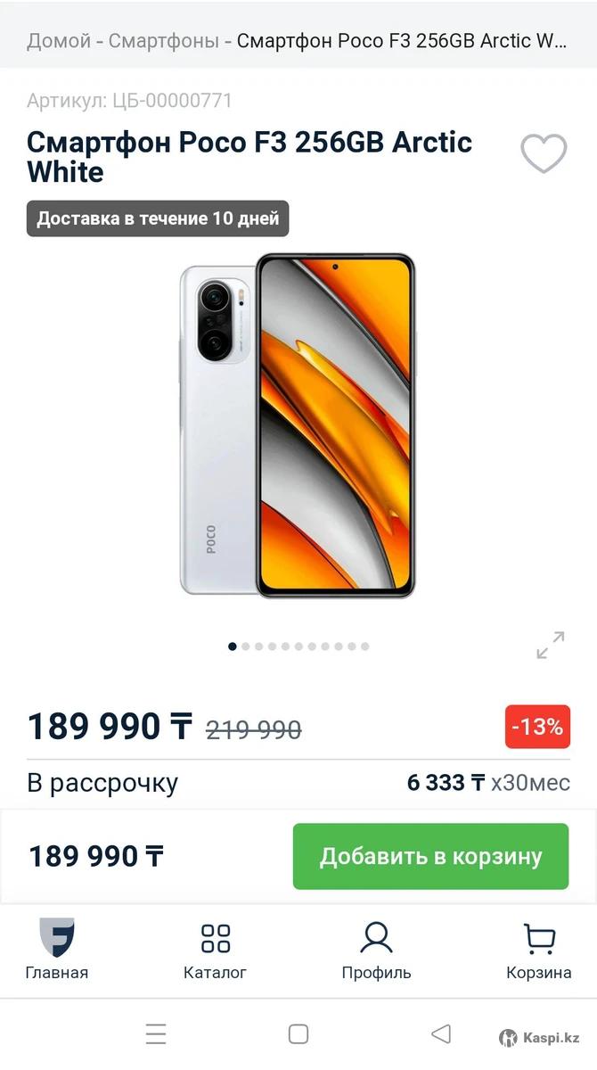Select the second image carousel dot
597x1070 pixels.
pyautogui.click(x=246, y=646)
